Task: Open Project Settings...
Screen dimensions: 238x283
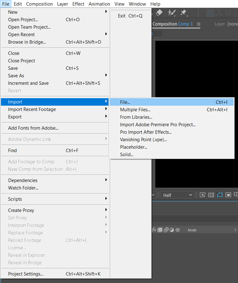Action: coord(55,274)
